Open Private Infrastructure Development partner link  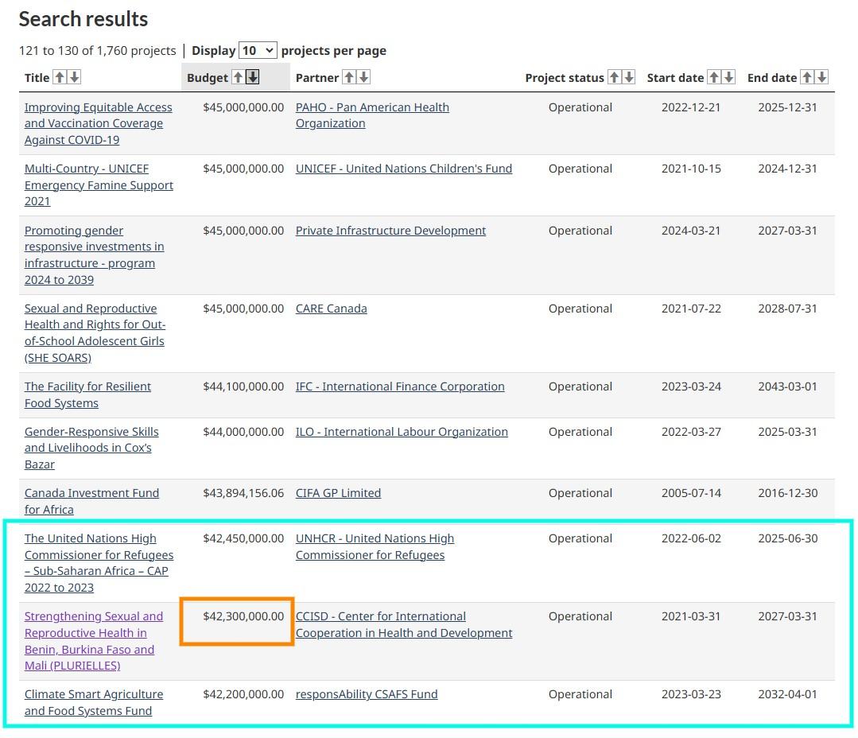point(390,231)
